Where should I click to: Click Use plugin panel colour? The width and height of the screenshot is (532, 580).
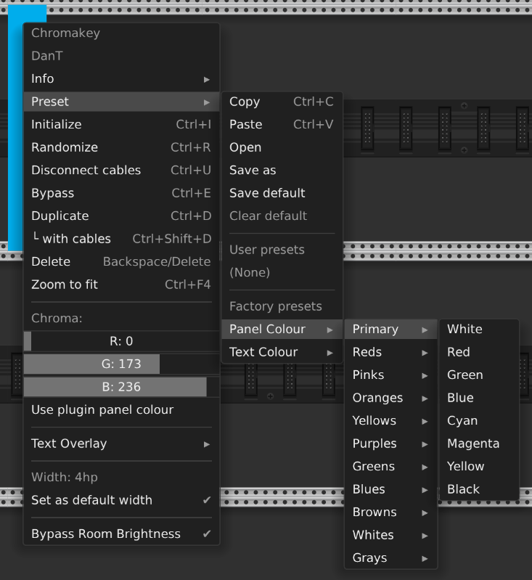120,410
